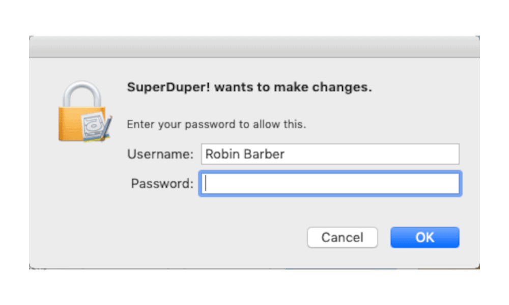Click the "Enter your password to allow this." text
Viewport: 509px width, 305px height.
pos(216,124)
